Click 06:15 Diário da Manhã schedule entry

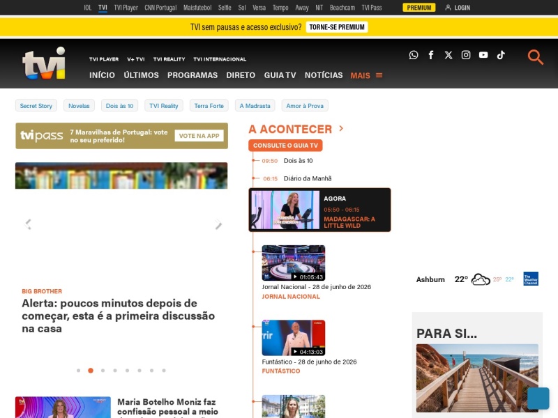click(x=297, y=178)
